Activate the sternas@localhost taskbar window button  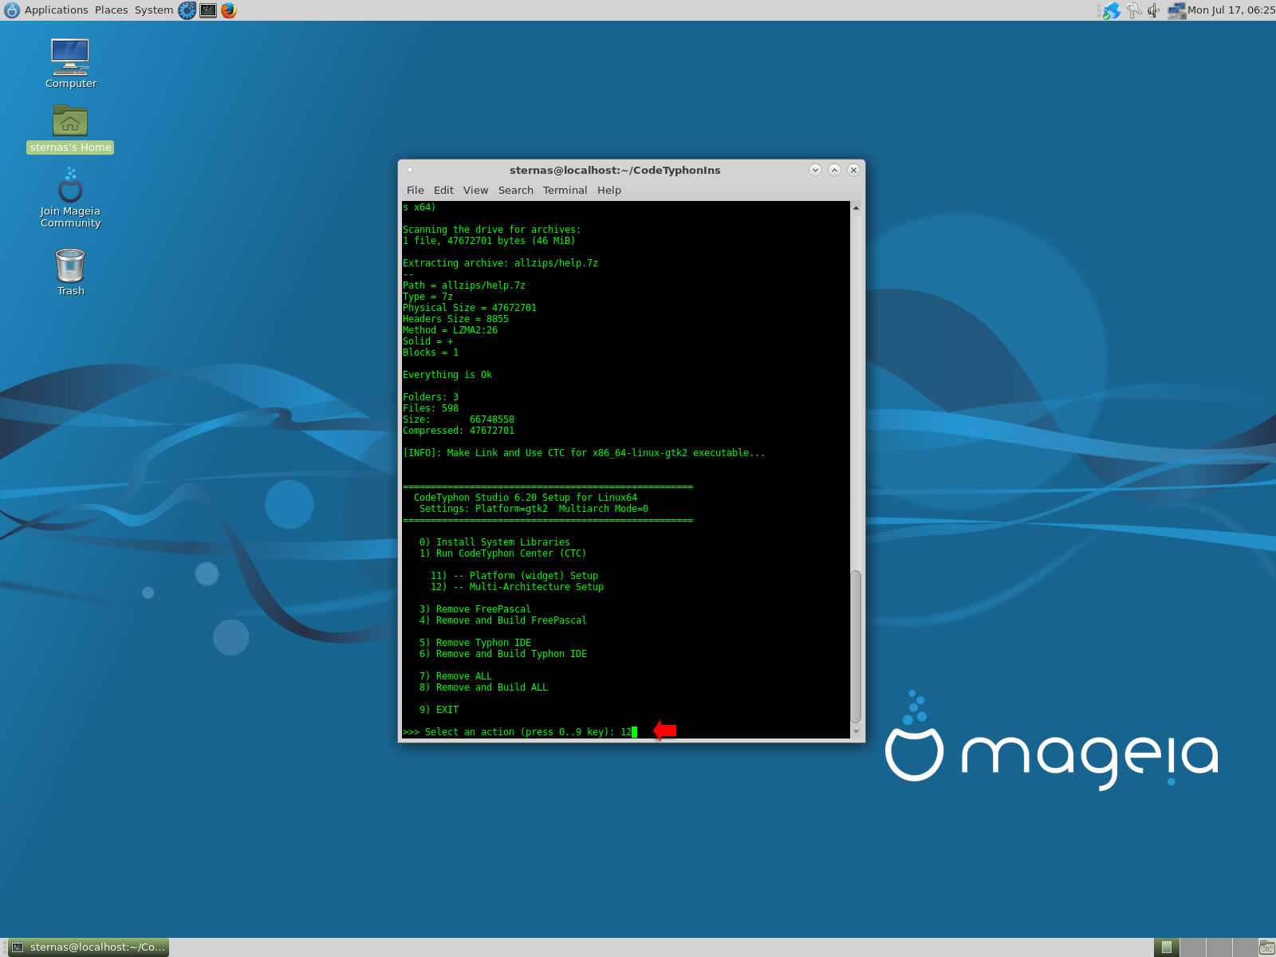(89, 947)
